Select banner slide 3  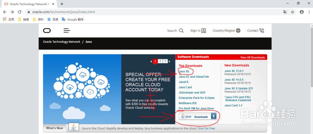coord(165,61)
